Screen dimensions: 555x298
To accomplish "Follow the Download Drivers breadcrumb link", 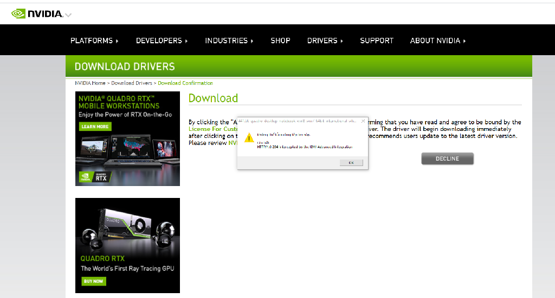I will pos(132,83).
